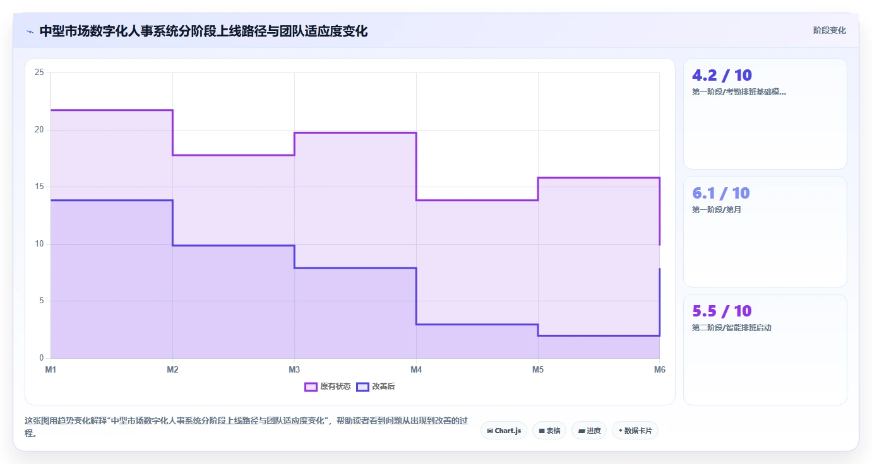Toggle the 原有状态 series via legend label
The width and height of the screenshot is (872, 464).
click(x=335, y=386)
